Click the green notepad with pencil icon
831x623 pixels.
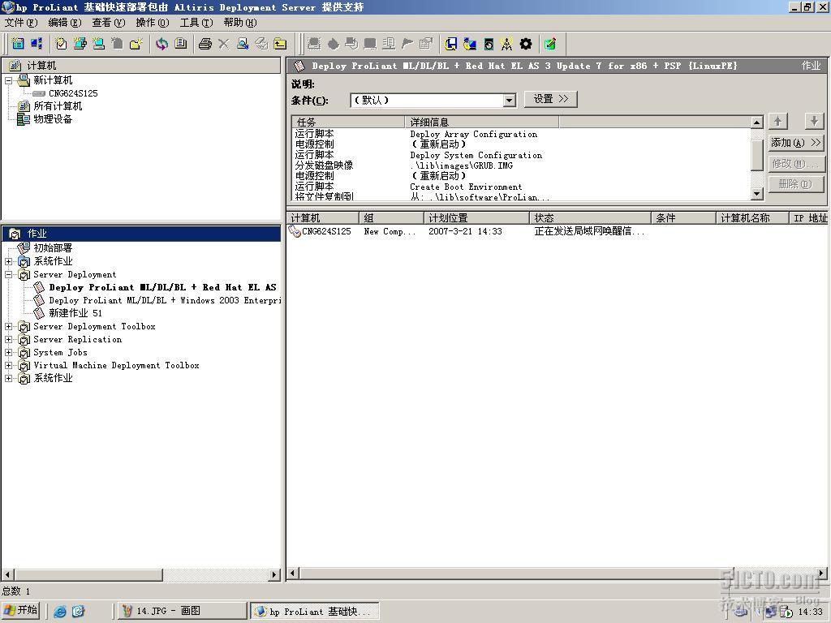pos(550,44)
